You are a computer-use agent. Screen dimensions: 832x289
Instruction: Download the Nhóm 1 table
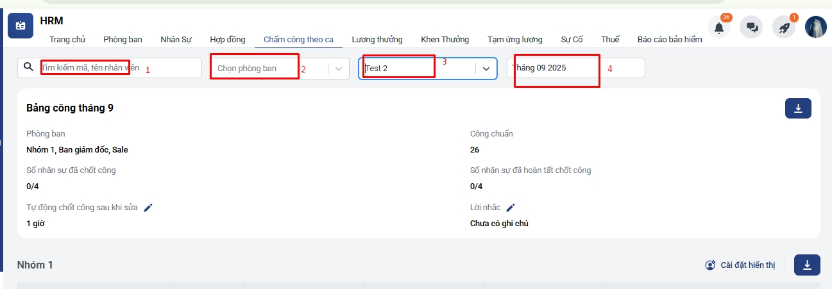coord(807,265)
